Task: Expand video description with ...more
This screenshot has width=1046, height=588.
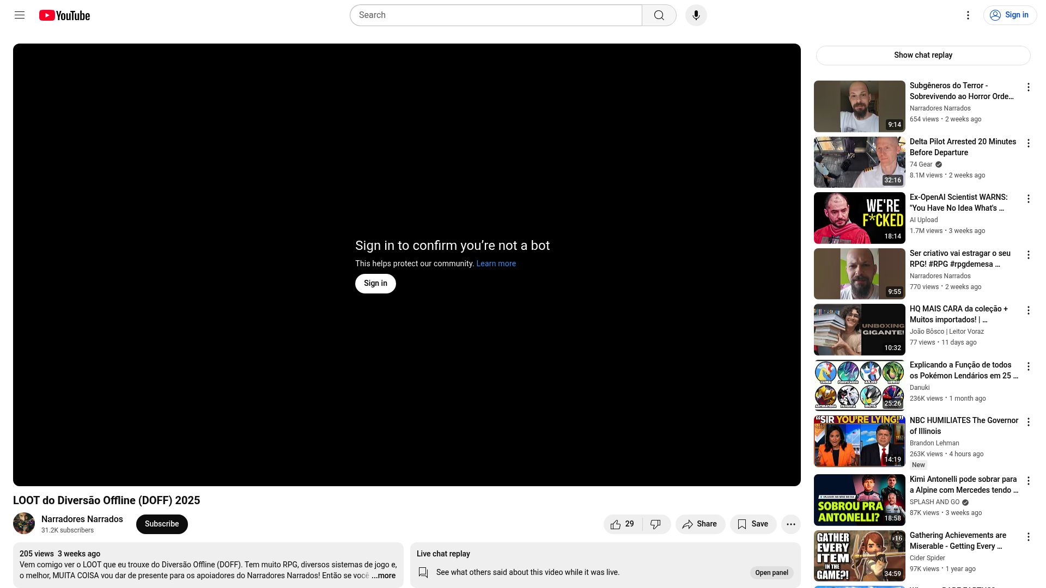Action: [x=384, y=576]
